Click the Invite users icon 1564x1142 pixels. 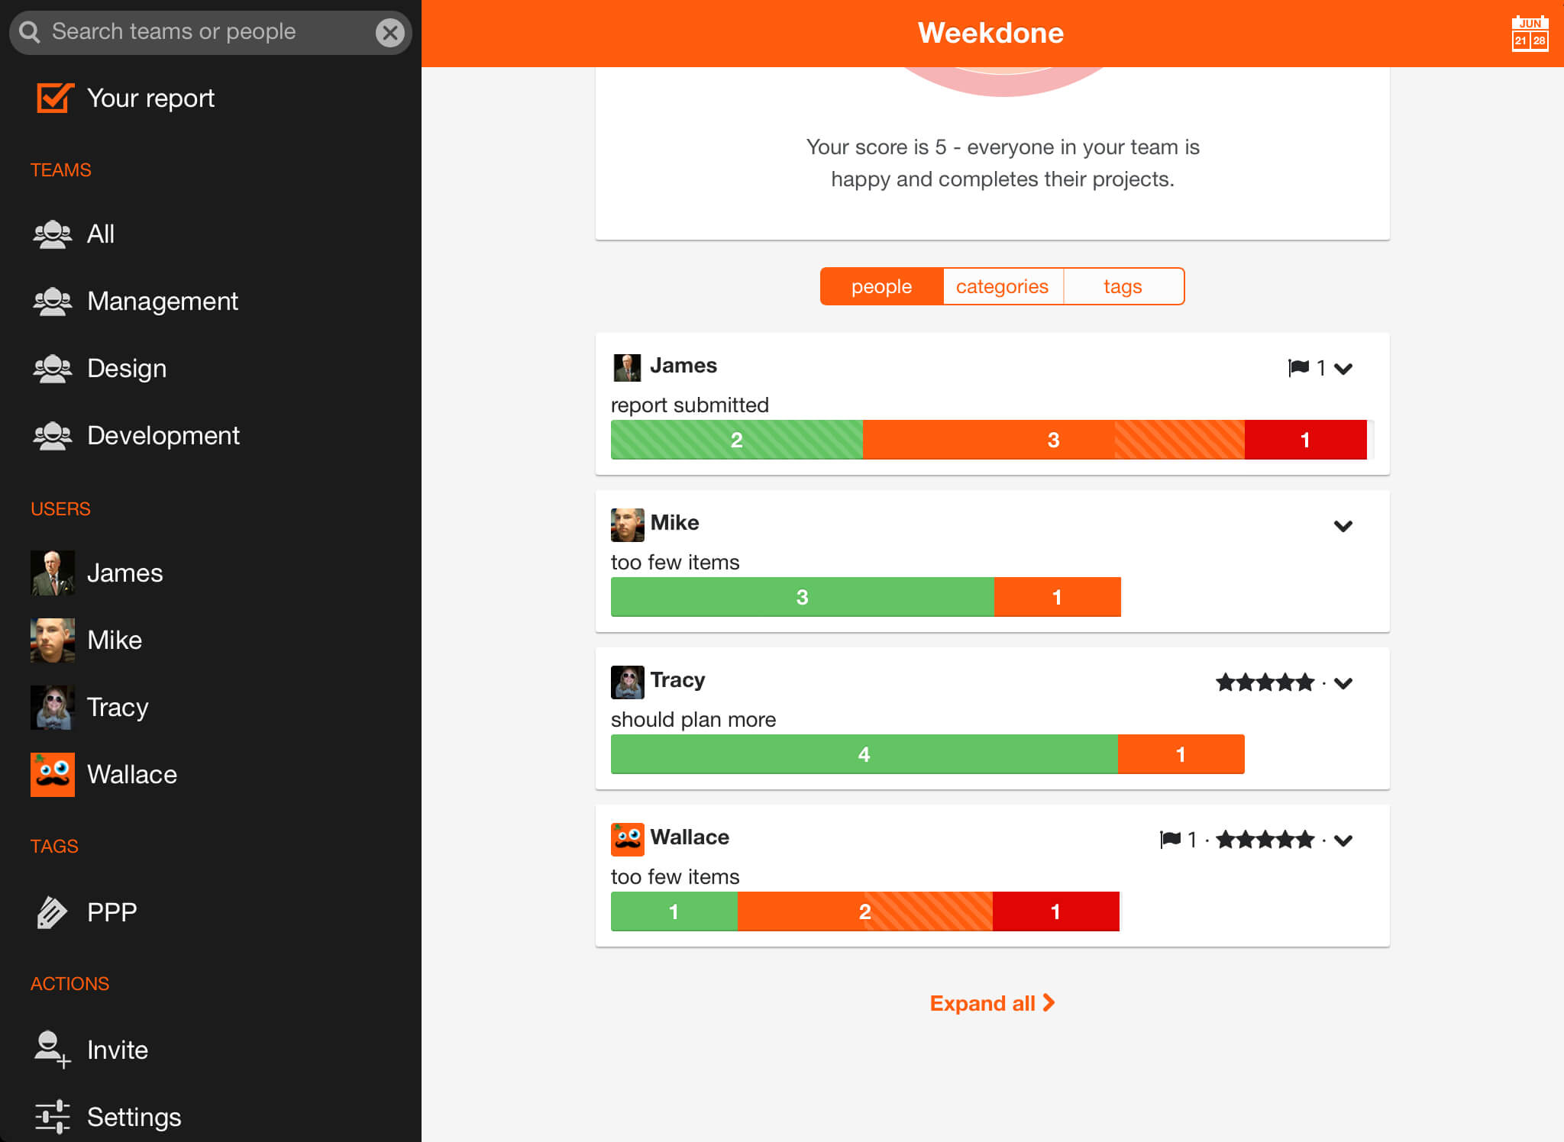(x=52, y=1050)
